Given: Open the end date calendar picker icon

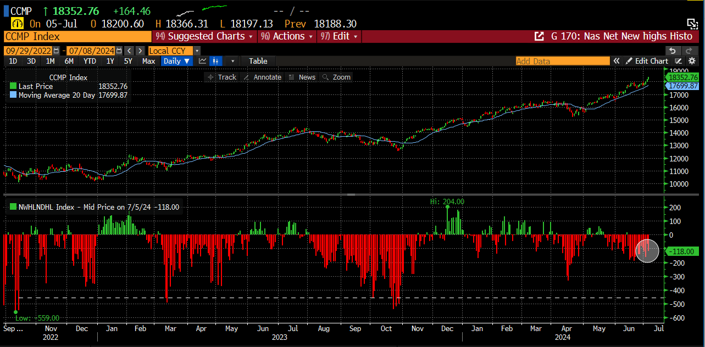Looking at the screenshot, I should 119,51.
